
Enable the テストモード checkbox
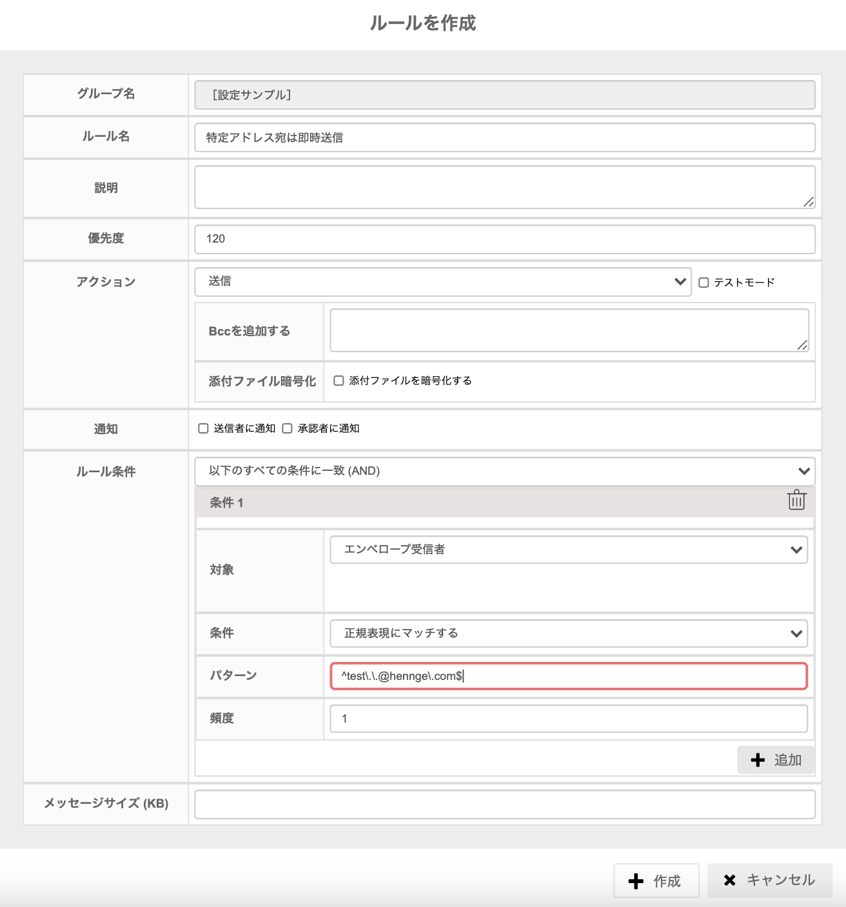[703, 283]
